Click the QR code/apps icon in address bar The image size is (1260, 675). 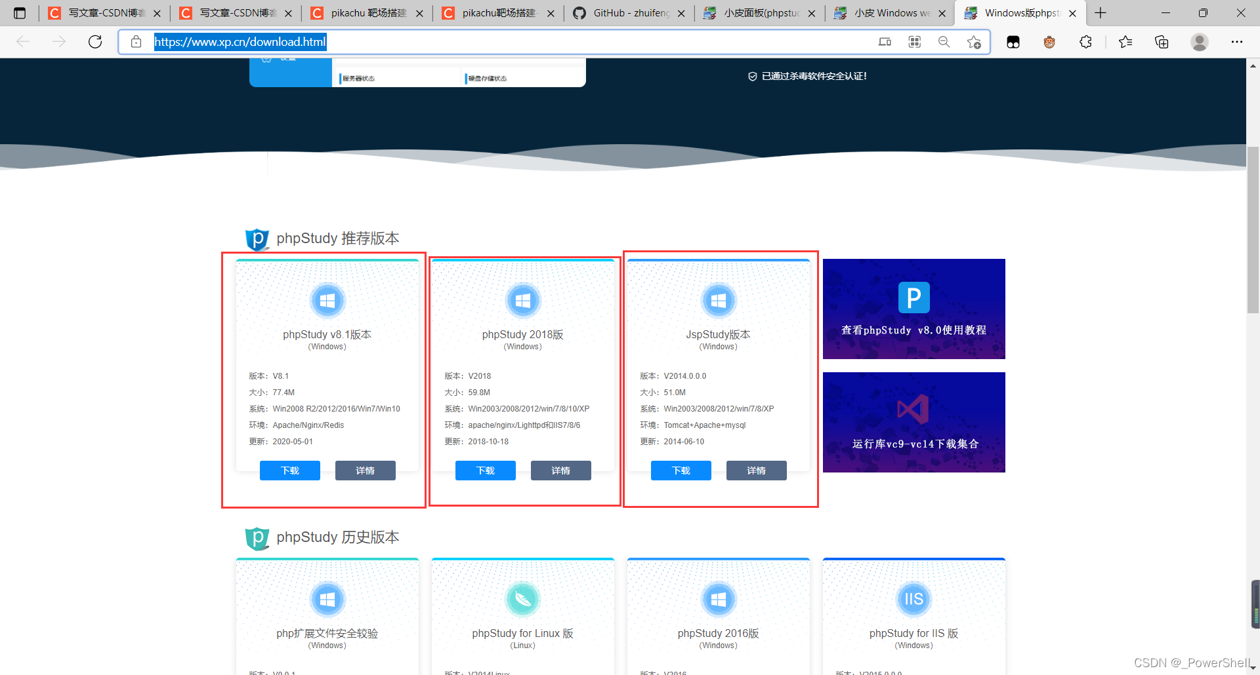[914, 42]
